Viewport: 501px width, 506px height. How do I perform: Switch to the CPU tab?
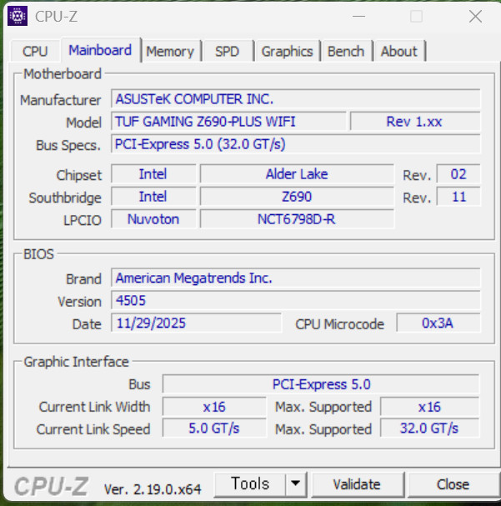tap(36, 52)
